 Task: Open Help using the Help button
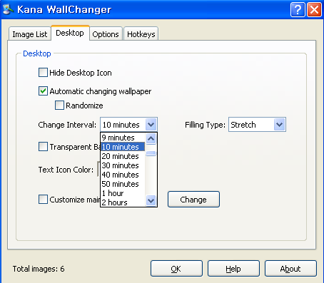(x=233, y=269)
